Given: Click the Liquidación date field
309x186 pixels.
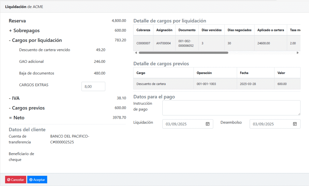Looking at the screenshot, I should 184,124.
